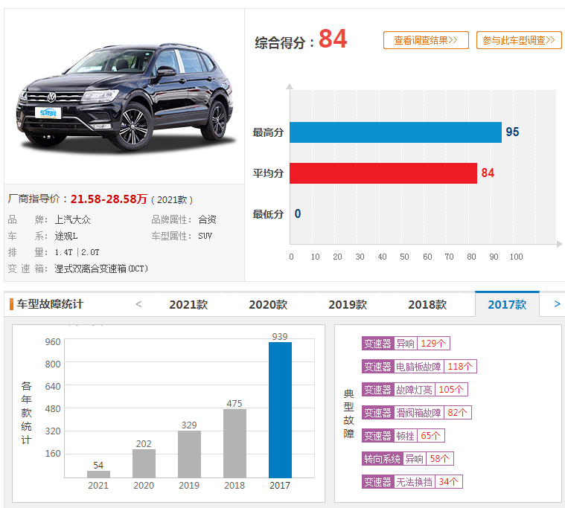Click the blue 最高分 bar showing 95

pos(395,132)
